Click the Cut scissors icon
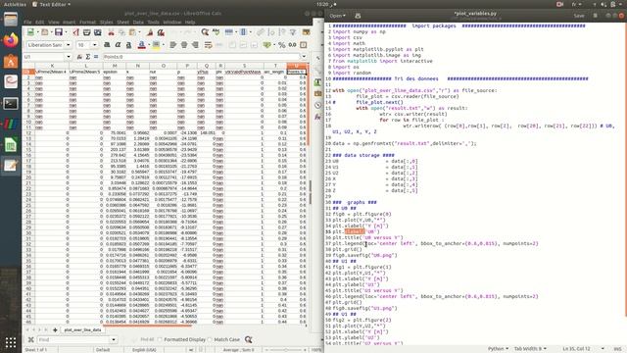This screenshot has height=353, width=627. [111, 32]
